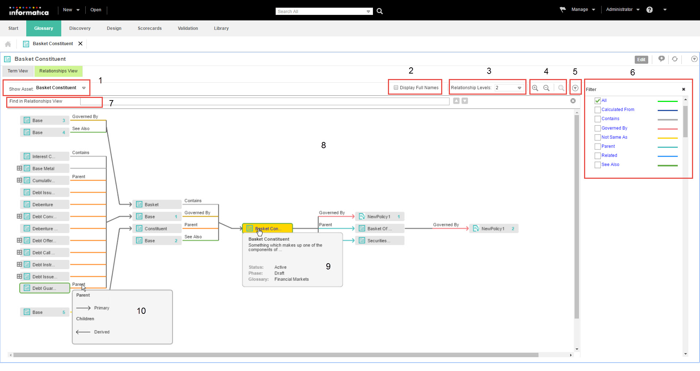700x371 pixels.
Task: Select the Debenture node without ellipsis
Action: [x=44, y=205]
